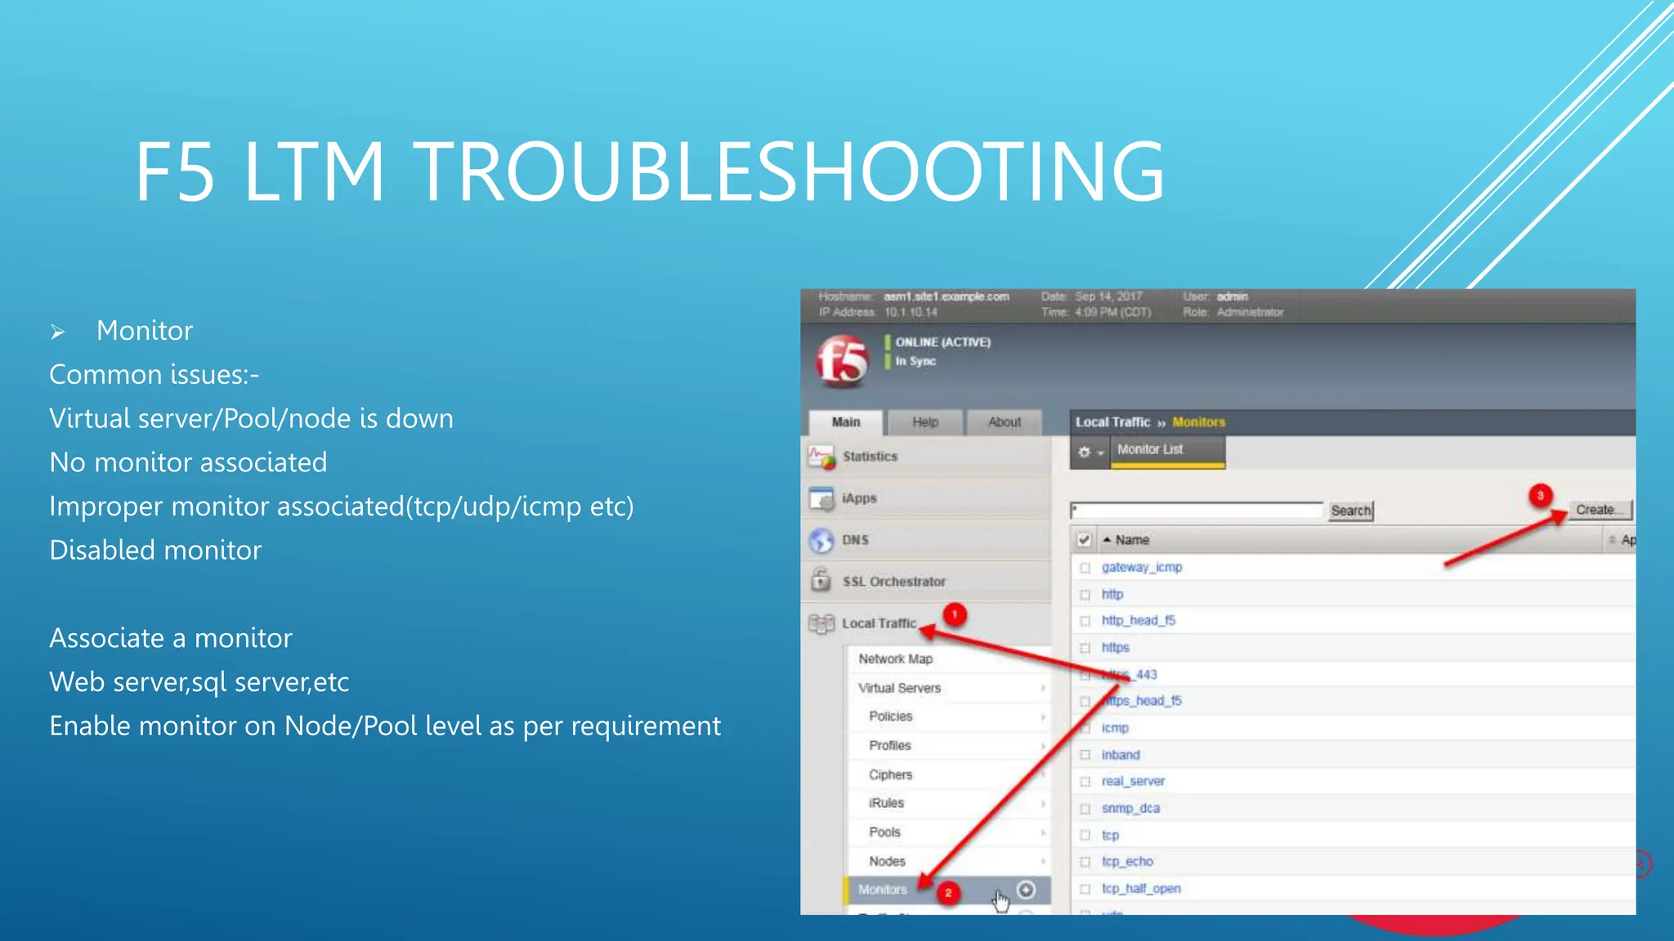Open the tcp_half_open monitor link
This screenshot has height=941, width=1674.
1141,888
